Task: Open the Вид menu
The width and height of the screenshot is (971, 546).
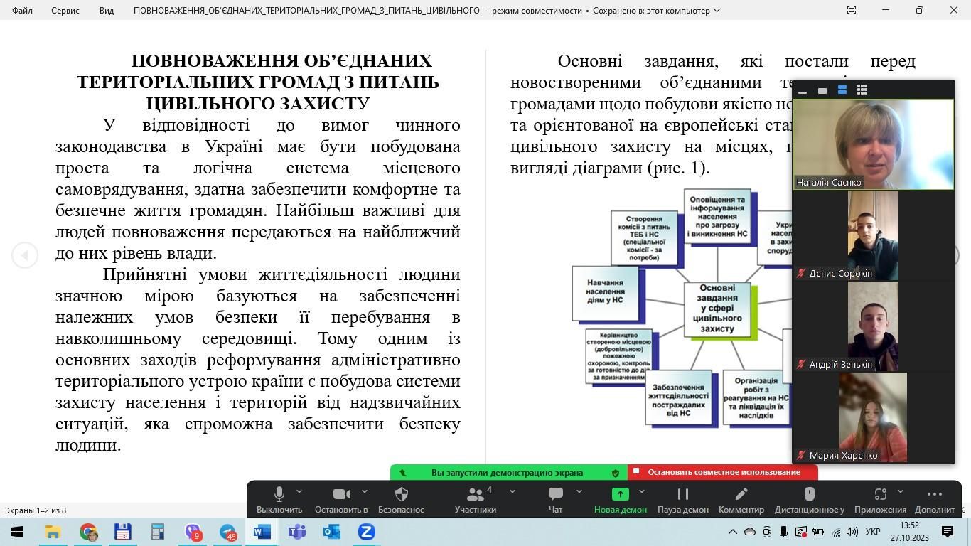Action: 106,10
